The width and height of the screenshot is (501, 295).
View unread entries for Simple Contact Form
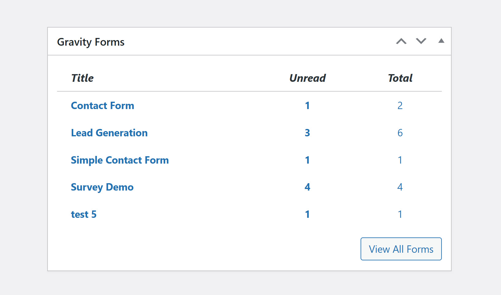tap(307, 160)
